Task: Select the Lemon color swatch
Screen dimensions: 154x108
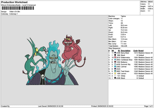Action: (x=115, y=73)
